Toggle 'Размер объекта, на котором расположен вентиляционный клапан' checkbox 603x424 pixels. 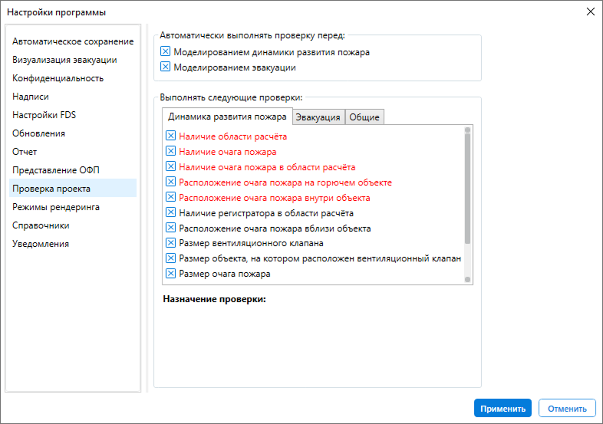pos(171,258)
